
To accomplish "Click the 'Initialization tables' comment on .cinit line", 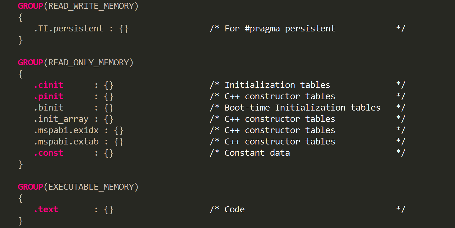I will 277,85.
